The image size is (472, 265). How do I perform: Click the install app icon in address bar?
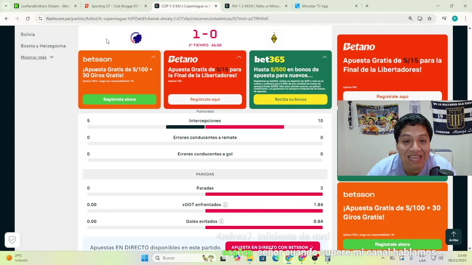tap(420, 18)
